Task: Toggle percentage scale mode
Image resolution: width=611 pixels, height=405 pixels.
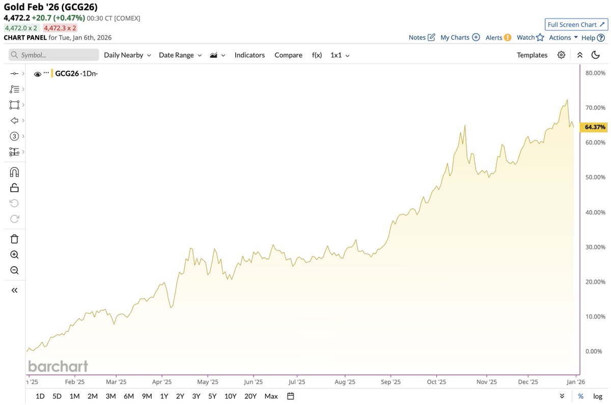Action: point(580,396)
